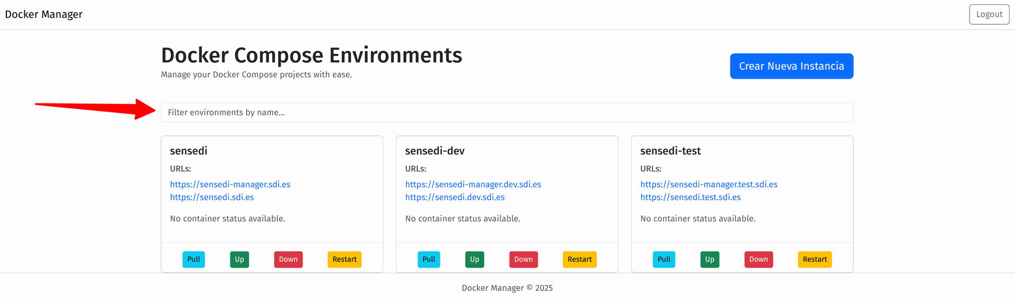The width and height of the screenshot is (1015, 302).
Task: Restart the sensedi-test environment
Action: [814, 259]
